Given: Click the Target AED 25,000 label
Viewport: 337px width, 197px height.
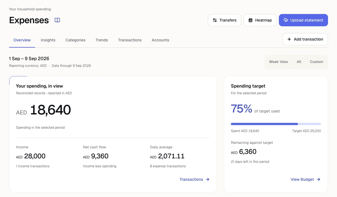Looking at the screenshot, I should [x=306, y=131].
